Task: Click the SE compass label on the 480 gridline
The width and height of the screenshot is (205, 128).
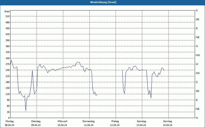Action: pyautogui.click(x=198, y=19)
